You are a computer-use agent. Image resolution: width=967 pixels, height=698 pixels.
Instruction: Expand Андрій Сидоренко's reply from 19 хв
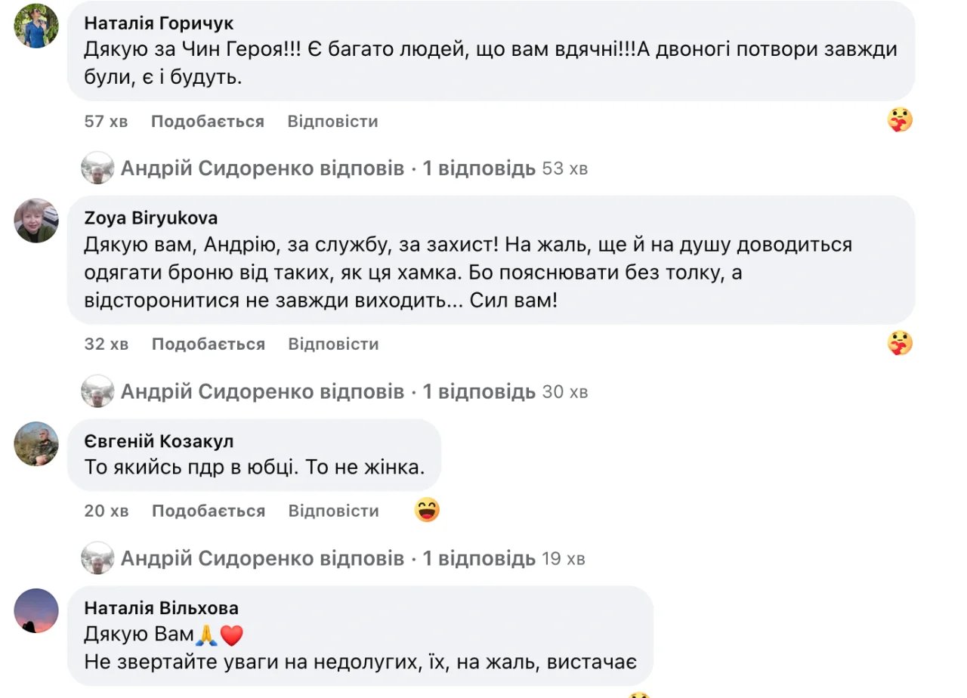point(328,559)
